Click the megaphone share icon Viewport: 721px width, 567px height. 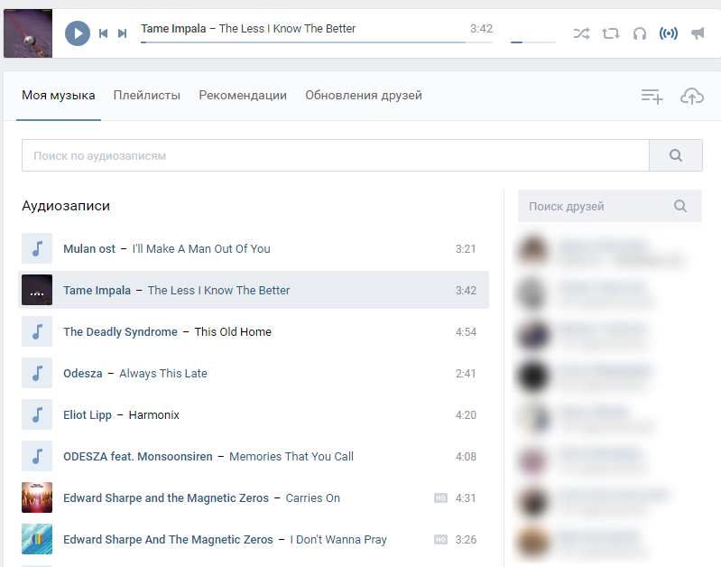[x=698, y=33]
